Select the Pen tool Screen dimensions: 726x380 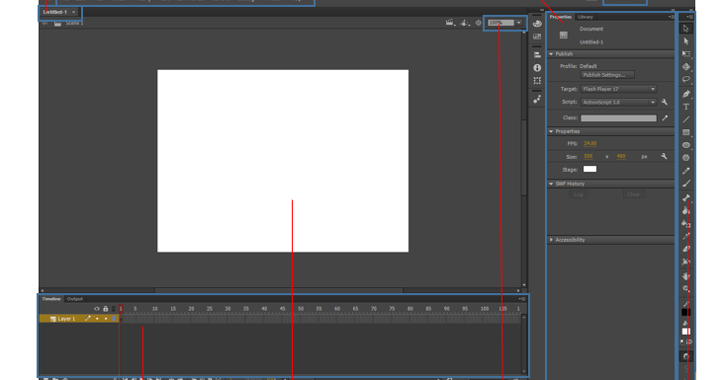(x=685, y=94)
